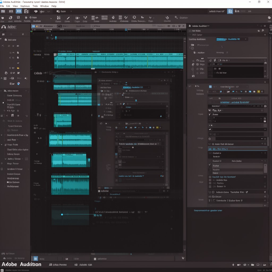272x272 pixels.
Task: Tick the Undclo Roa checkbox
Action: click(x=210, y=180)
